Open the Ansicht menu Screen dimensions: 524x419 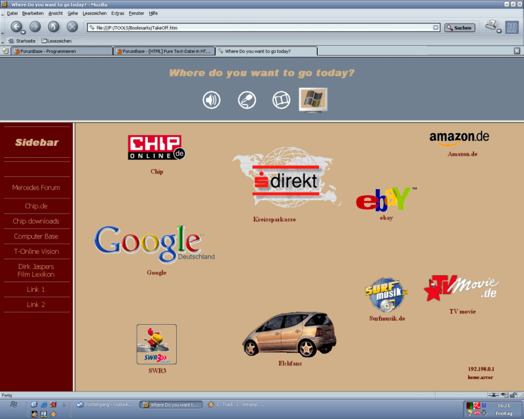pos(56,13)
